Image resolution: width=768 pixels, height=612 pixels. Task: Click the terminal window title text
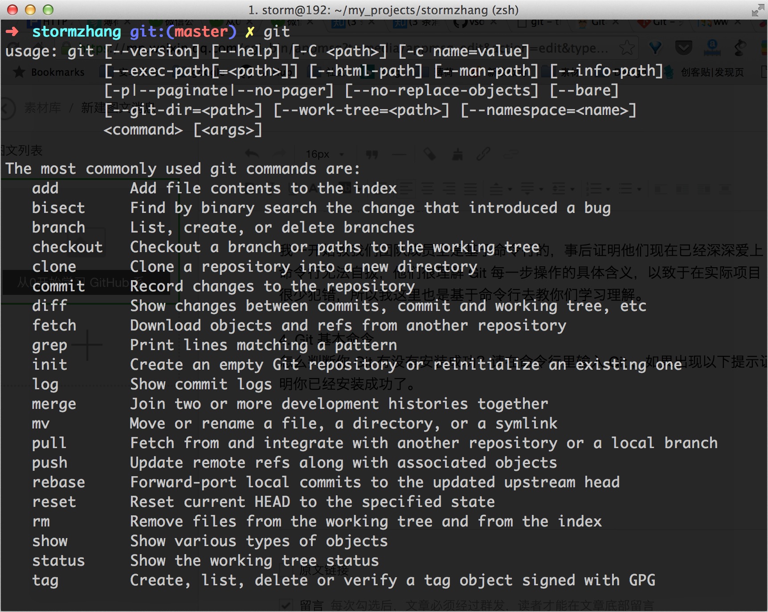(x=384, y=10)
